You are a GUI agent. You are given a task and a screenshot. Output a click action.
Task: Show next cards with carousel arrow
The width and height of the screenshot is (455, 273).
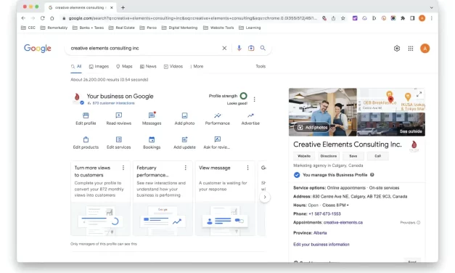265,197
